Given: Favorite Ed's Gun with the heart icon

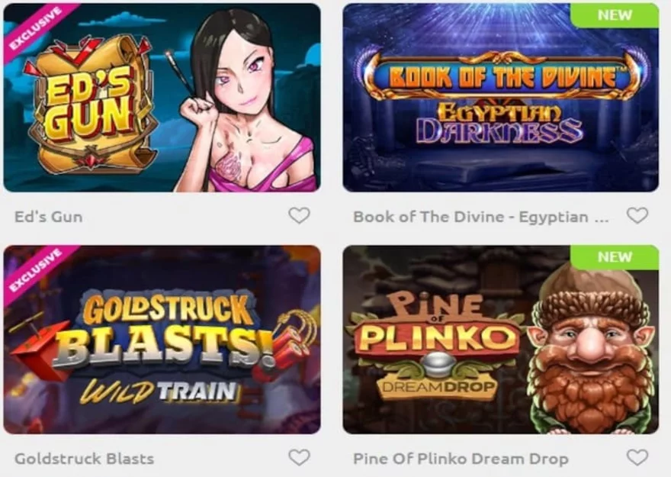Looking at the screenshot, I should [x=299, y=215].
